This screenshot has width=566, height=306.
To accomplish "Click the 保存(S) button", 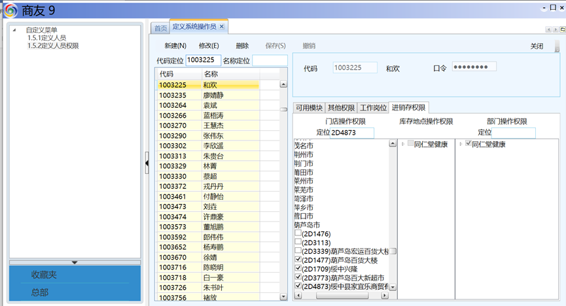I will 275,46.
